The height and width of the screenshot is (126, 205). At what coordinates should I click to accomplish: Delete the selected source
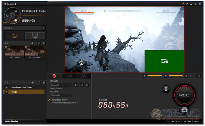click(x=44, y=82)
